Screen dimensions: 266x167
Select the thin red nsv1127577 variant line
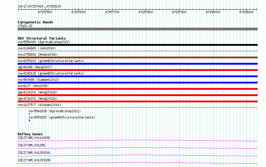[x=137, y=107]
